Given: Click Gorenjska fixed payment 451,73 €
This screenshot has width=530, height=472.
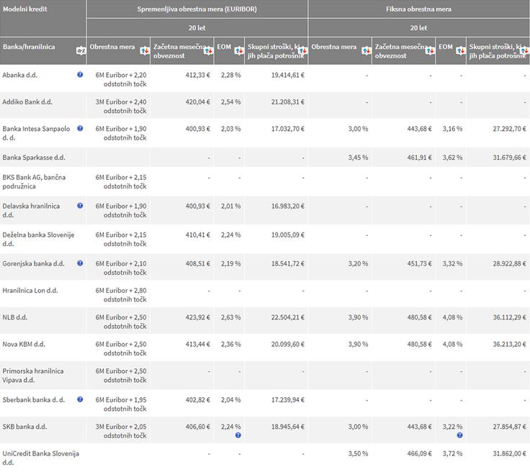Looking at the screenshot, I should [420, 263].
